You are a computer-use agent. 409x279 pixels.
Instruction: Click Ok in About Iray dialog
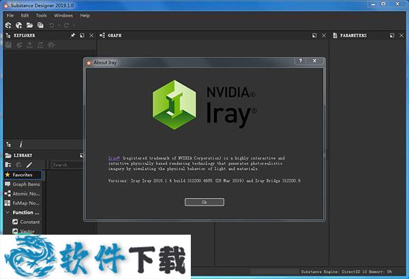coord(204,202)
